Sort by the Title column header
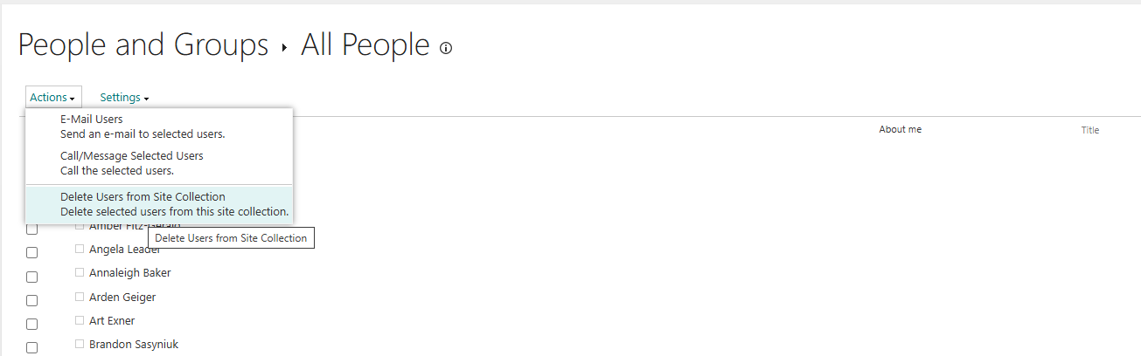Screen dimensions: 1141x356 pos(1089,130)
